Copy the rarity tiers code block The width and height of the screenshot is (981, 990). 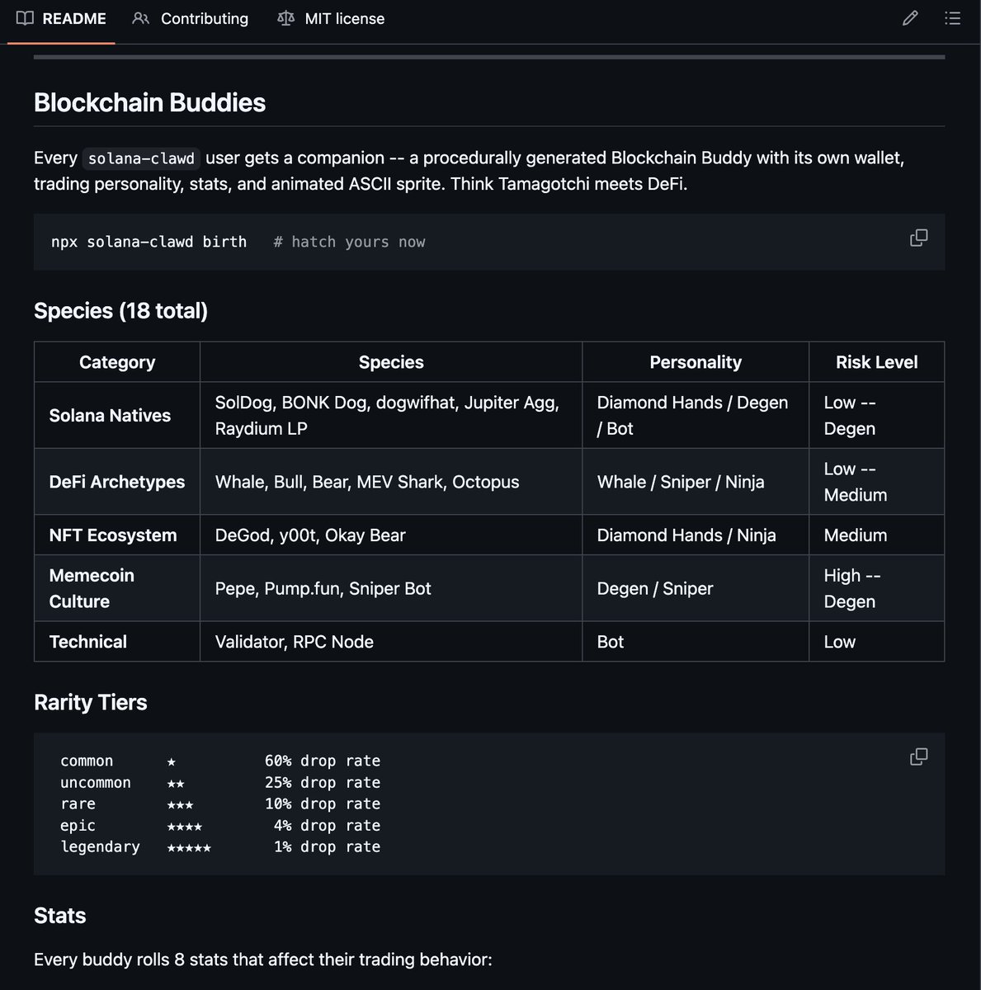(918, 757)
